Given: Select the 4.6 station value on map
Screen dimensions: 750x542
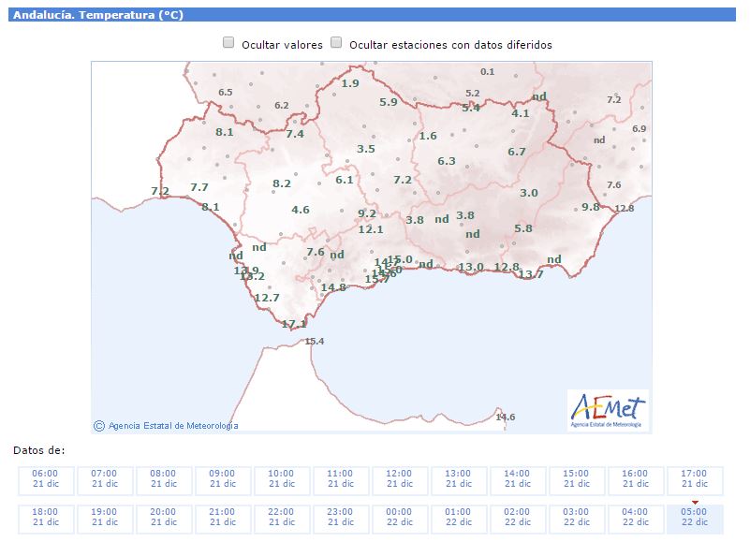Looking at the screenshot, I should click(301, 210).
